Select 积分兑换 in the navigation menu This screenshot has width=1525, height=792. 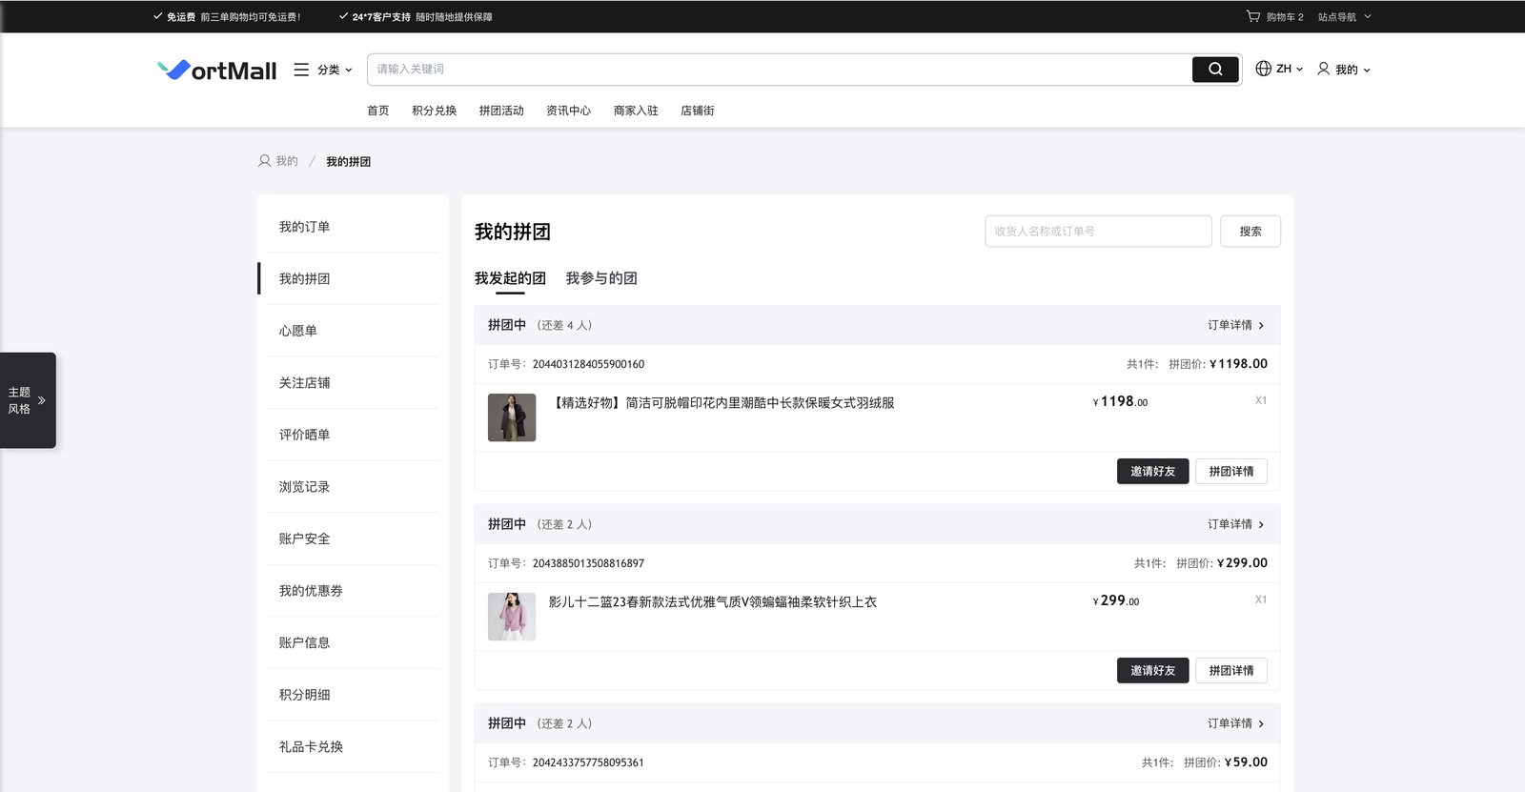point(434,111)
